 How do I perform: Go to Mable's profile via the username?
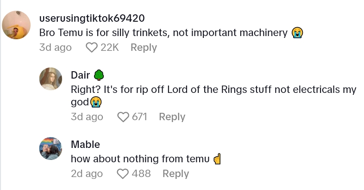click(85, 144)
